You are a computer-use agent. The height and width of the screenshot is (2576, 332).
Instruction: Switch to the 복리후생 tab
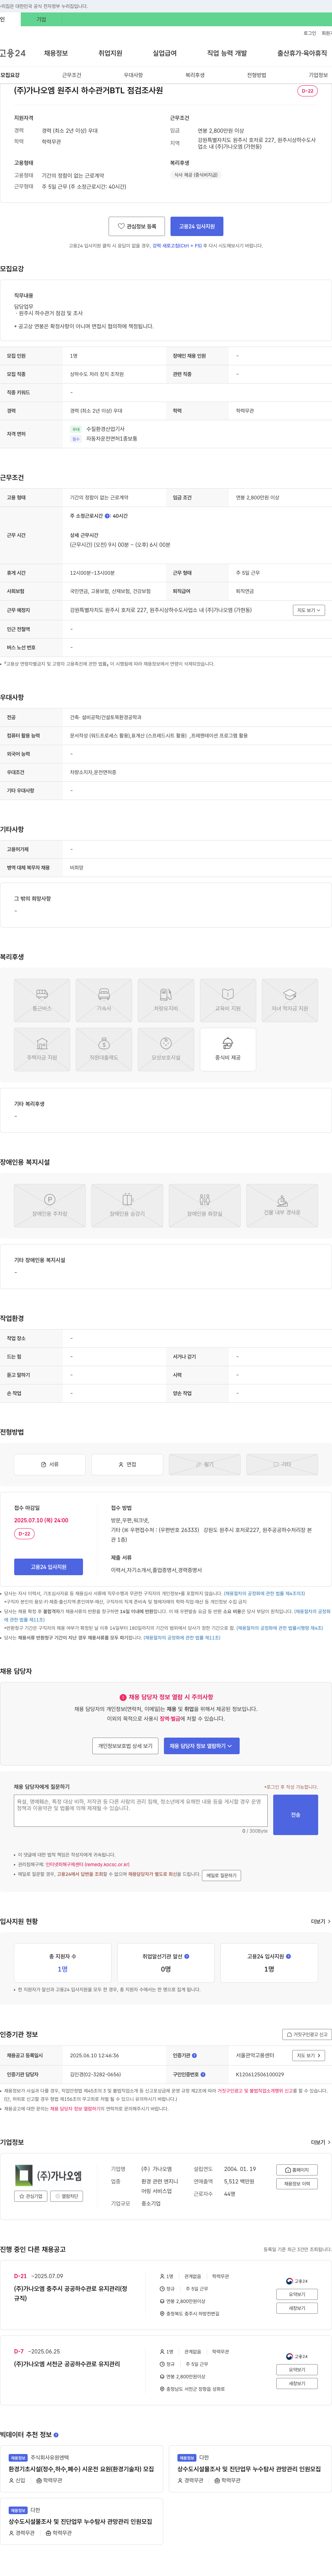tap(195, 75)
